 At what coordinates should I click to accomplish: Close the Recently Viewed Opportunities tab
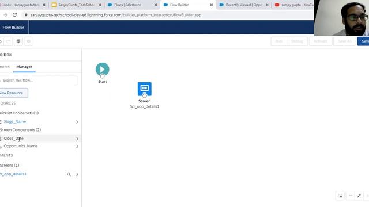tap(267, 5)
